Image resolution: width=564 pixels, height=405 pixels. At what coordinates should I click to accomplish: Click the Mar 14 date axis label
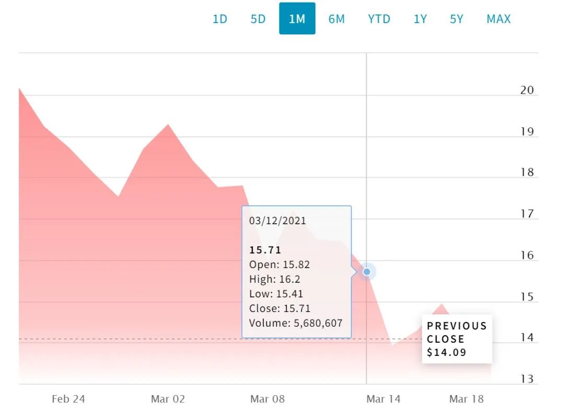383,399
